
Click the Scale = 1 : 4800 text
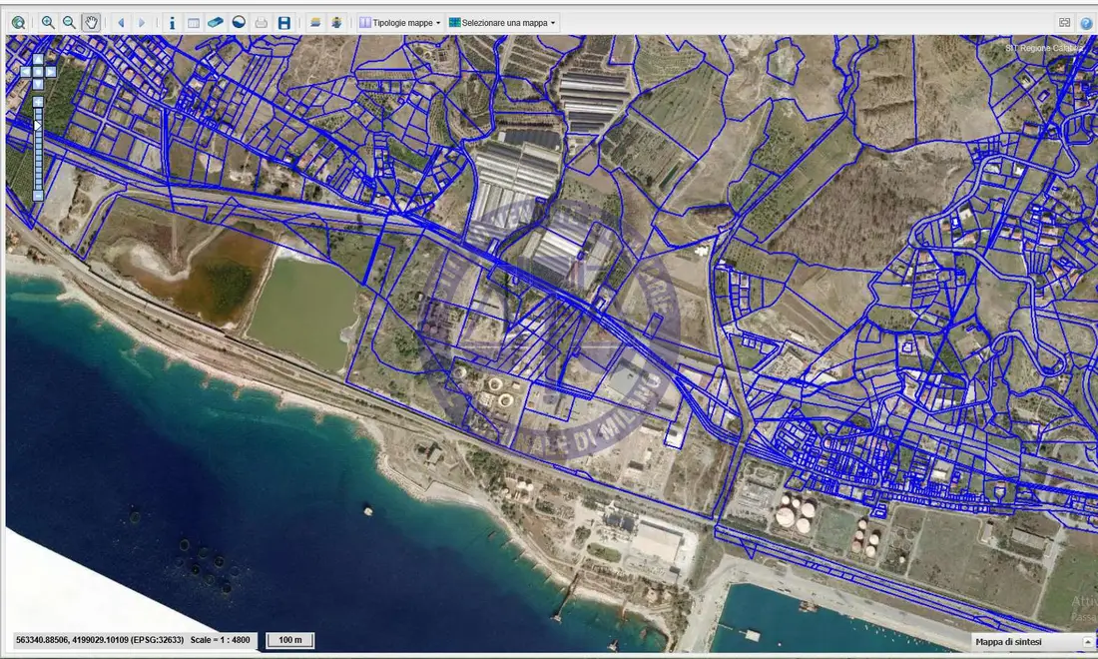[x=220, y=640]
